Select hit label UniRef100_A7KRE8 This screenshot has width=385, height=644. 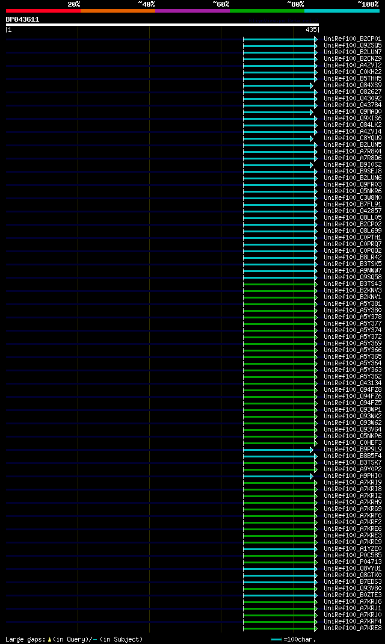[353, 628]
